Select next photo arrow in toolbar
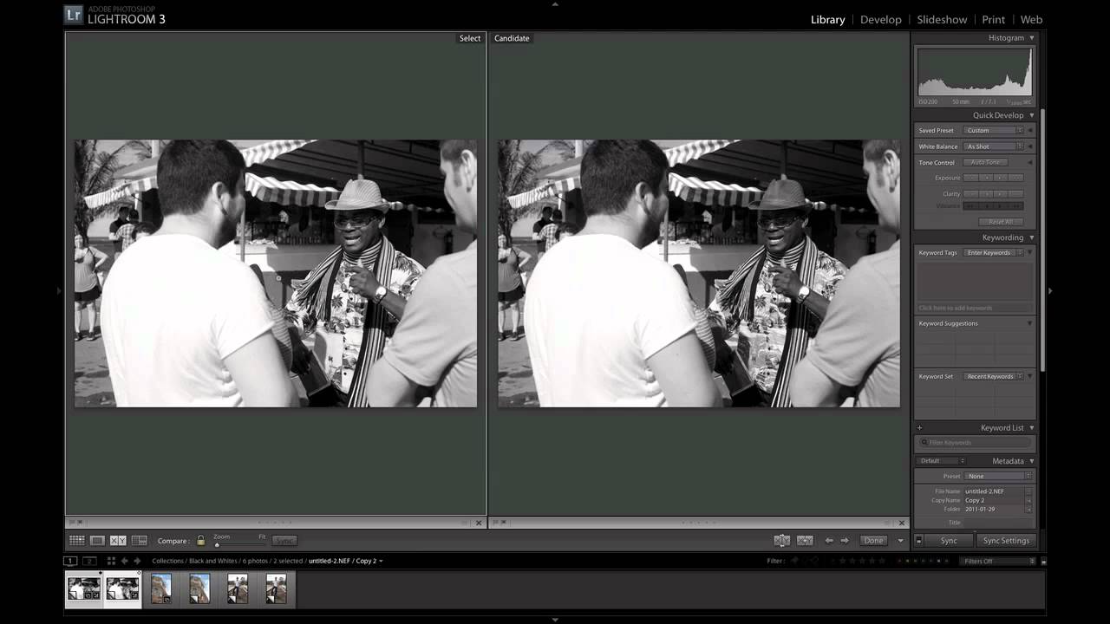The height and width of the screenshot is (624, 1110). click(845, 541)
